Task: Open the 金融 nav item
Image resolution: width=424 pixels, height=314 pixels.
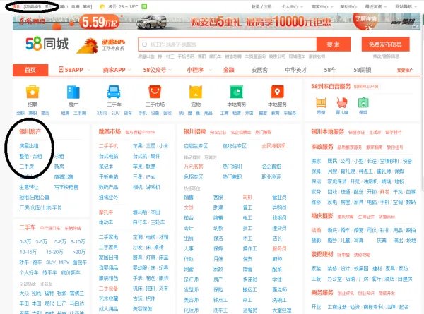Action: click(x=229, y=70)
